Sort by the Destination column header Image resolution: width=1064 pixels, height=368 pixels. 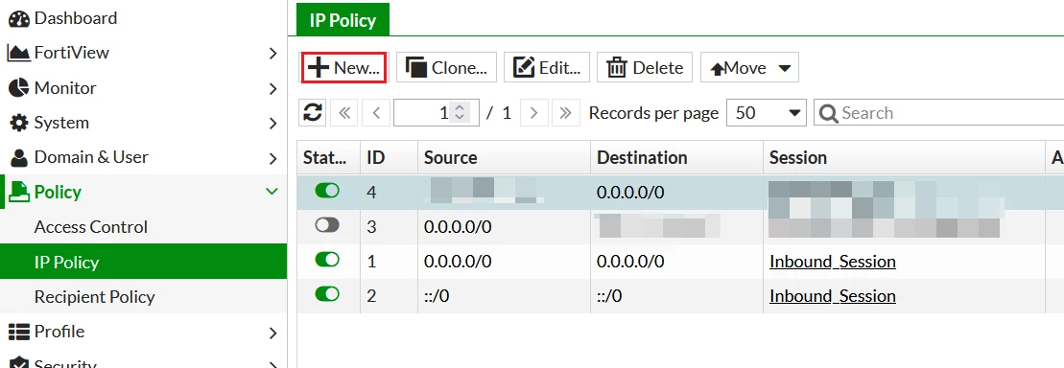(676, 158)
